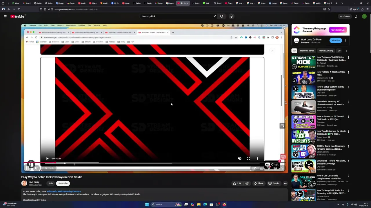Image resolution: width=371 pixels, height=208 pixels.
Task: Fullscreen the embedded preview video
Action: pyautogui.click(x=248, y=158)
